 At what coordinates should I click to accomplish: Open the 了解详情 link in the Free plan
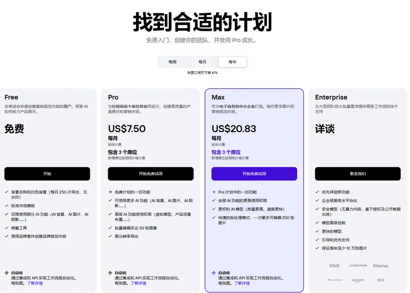coord(35,283)
